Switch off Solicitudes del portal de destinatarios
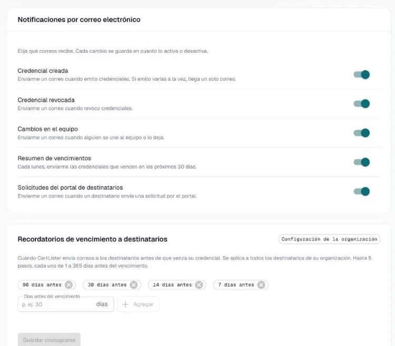 pyautogui.click(x=361, y=191)
